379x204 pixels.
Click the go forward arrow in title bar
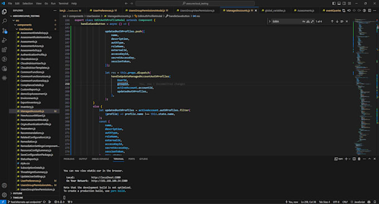(132, 3)
